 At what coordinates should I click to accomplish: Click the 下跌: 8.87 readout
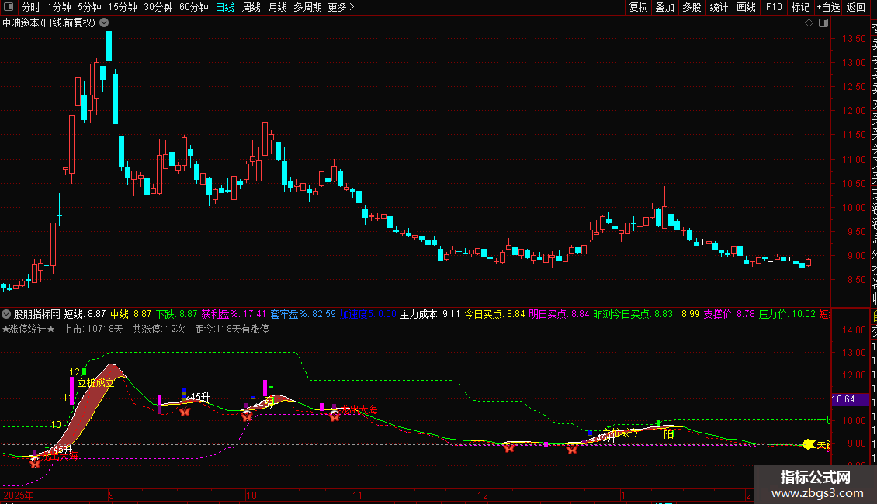click(176, 314)
